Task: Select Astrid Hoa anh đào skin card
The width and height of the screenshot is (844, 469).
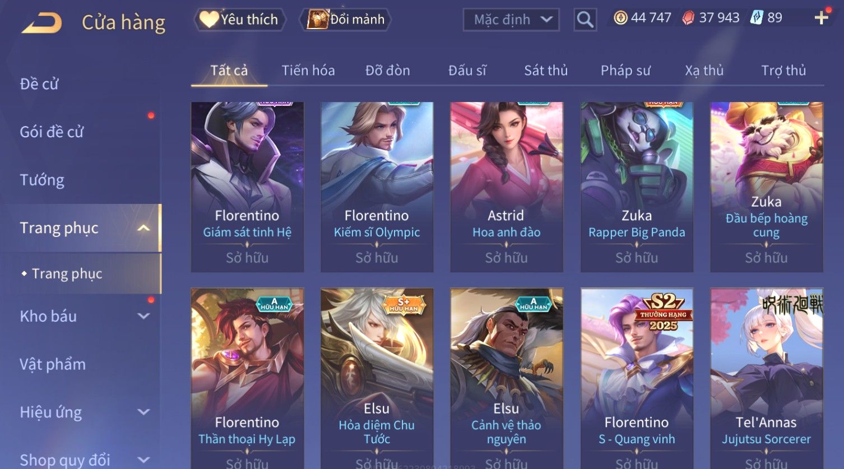Action: (x=507, y=187)
